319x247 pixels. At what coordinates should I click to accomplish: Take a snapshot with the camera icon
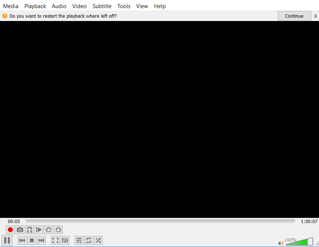(x=20, y=230)
